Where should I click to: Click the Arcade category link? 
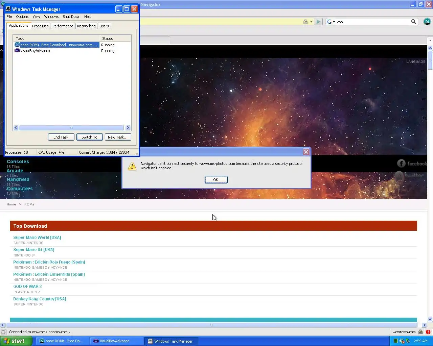(15, 171)
